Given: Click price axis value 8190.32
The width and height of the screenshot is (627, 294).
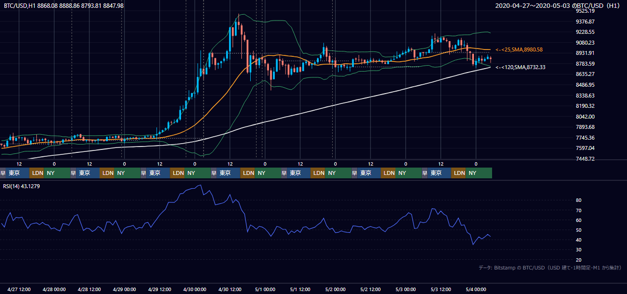Looking at the screenshot, I should point(585,106).
